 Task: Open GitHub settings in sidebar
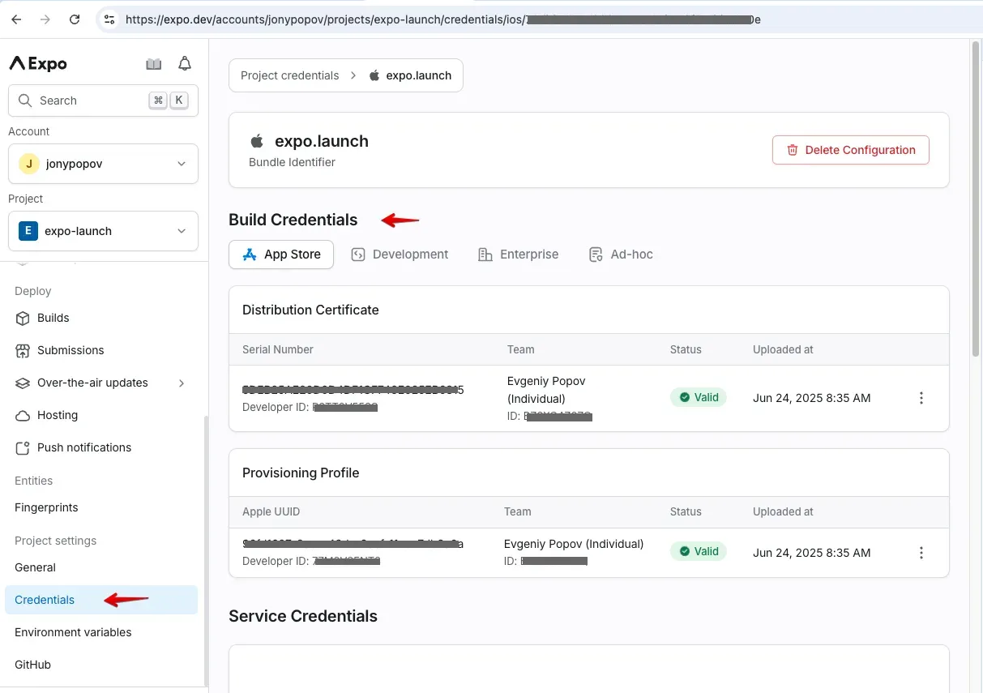pyautogui.click(x=101, y=665)
